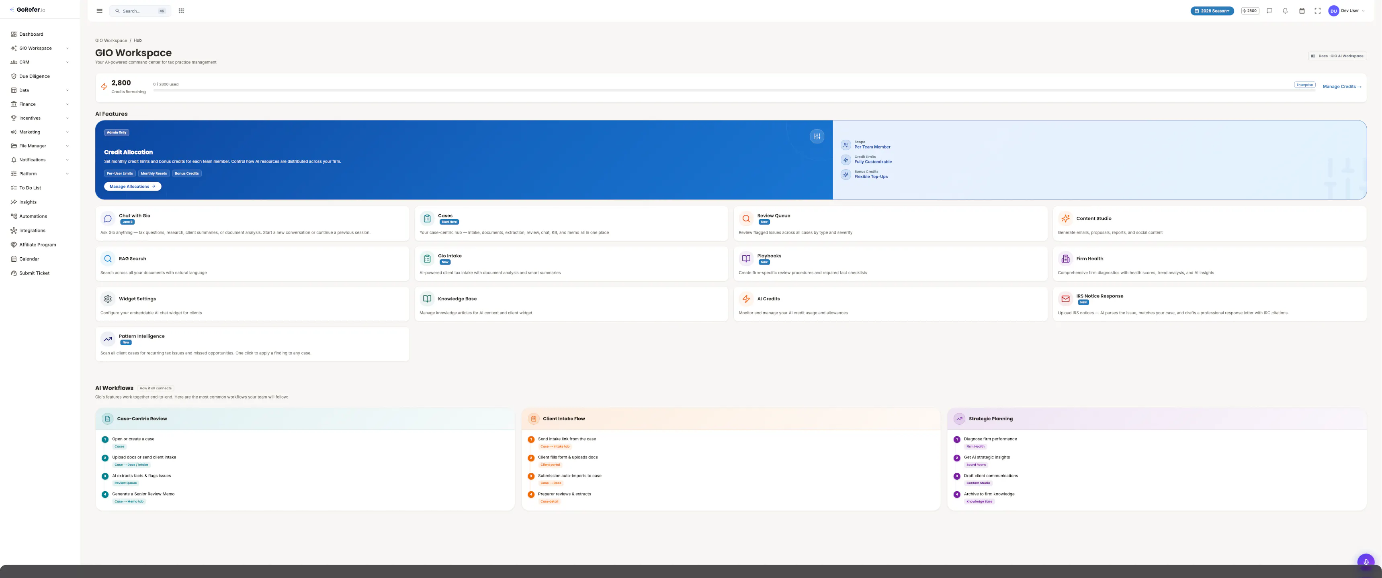Click the Manage Credits link
1382x578 pixels.
click(x=1342, y=86)
